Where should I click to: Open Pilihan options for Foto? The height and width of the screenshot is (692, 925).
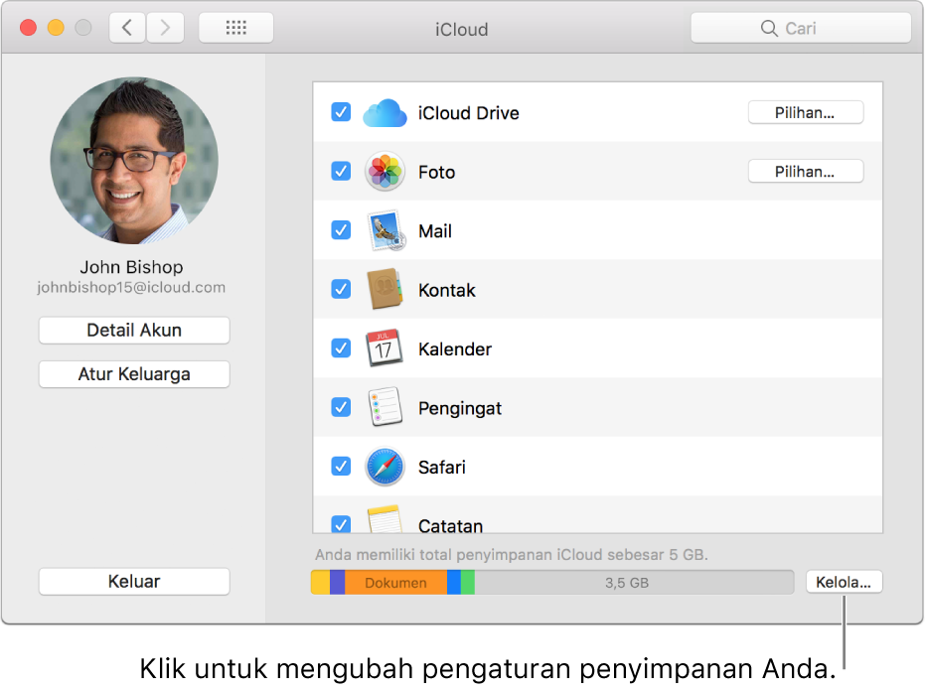tap(805, 171)
